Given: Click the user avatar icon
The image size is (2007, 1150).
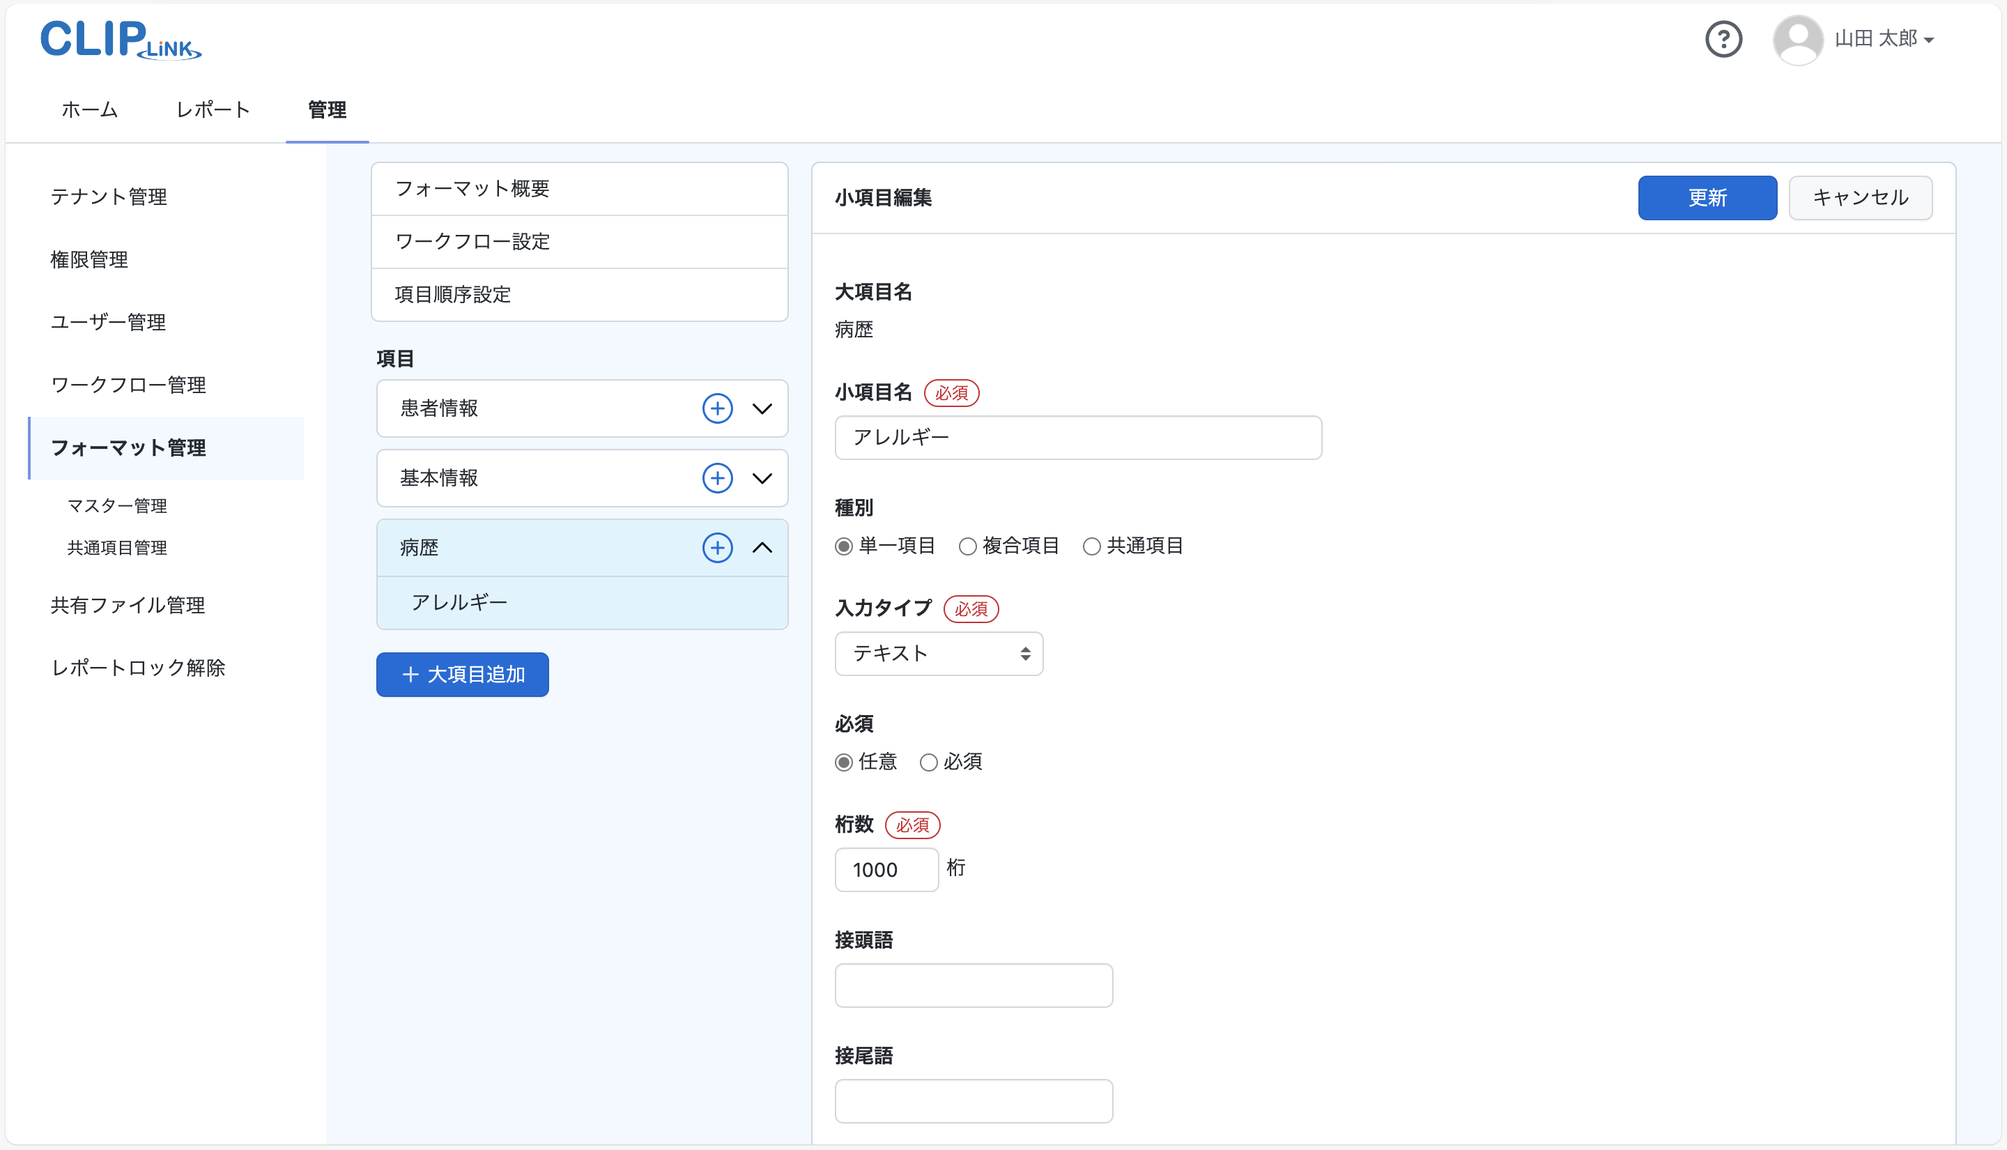Looking at the screenshot, I should click(1797, 39).
